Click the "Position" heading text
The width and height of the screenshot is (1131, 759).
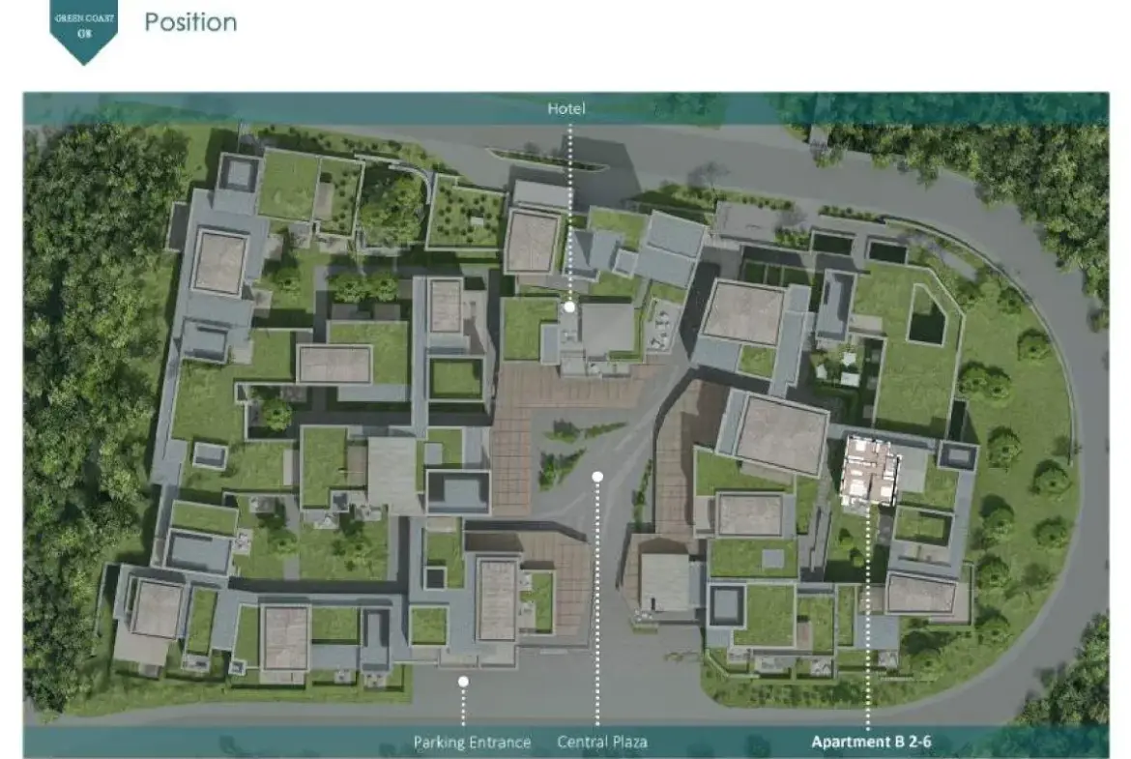(x=190, y=22)
